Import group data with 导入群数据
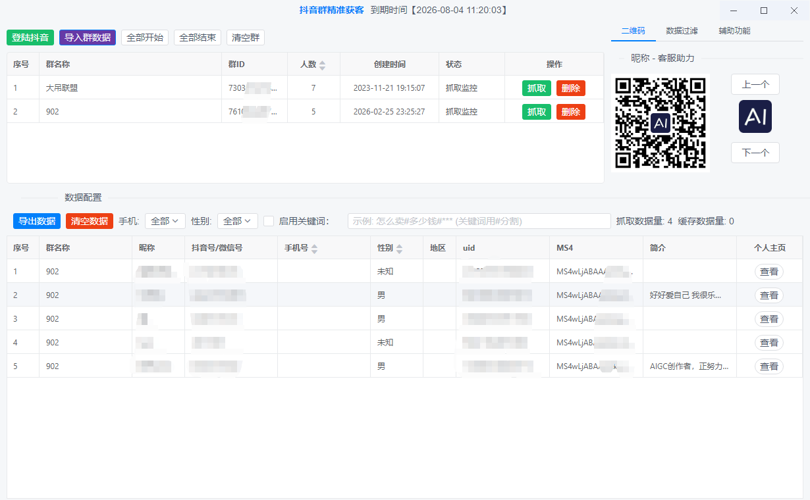Screen dimensions: 810x500 (x=88, y=37)
